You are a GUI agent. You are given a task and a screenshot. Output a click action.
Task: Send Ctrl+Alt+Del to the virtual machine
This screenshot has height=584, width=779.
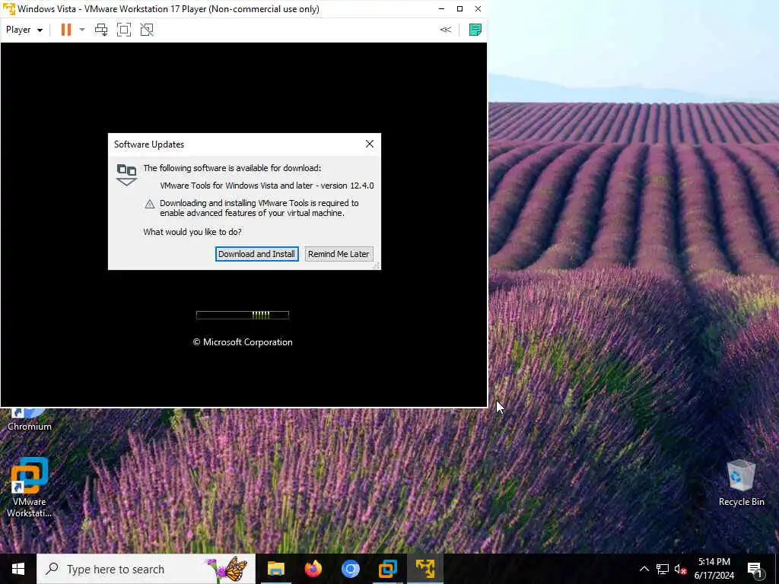[x=101, y=30]
